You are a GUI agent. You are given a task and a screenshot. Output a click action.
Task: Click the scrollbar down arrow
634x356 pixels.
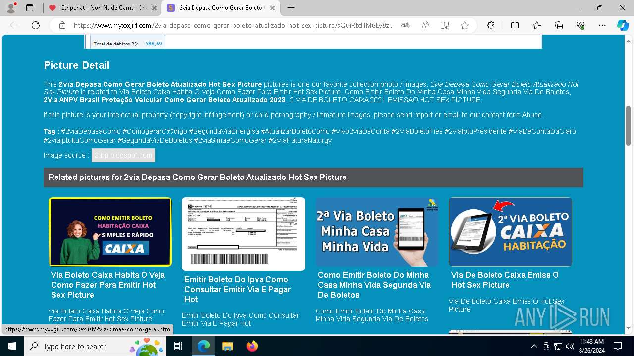[x=629, y=328]
